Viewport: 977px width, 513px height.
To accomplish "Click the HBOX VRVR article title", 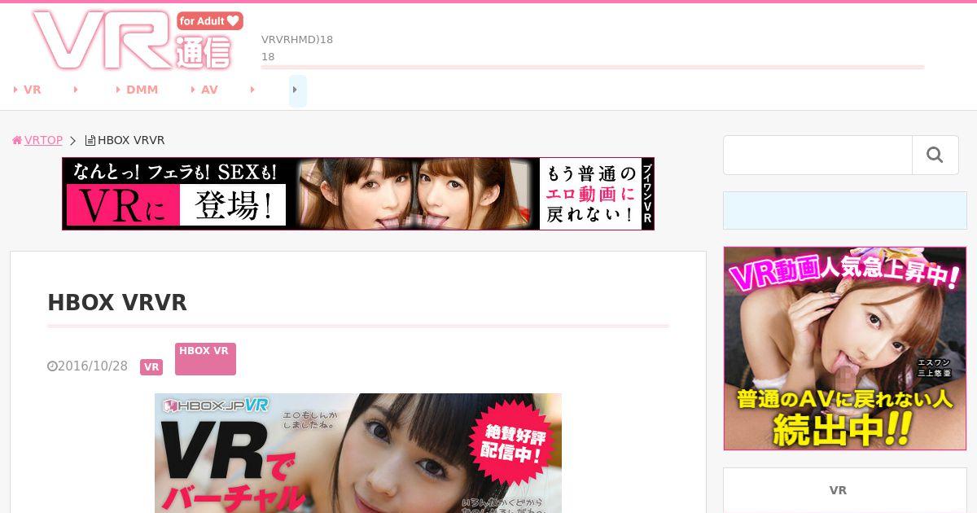I will coord(117,303).
